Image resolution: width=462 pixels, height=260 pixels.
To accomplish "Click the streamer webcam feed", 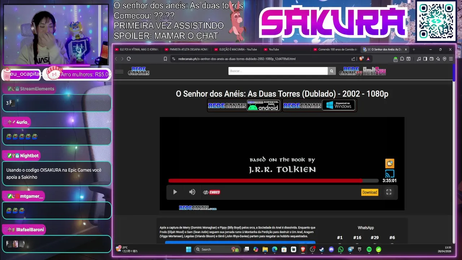I will click(56, 35).
